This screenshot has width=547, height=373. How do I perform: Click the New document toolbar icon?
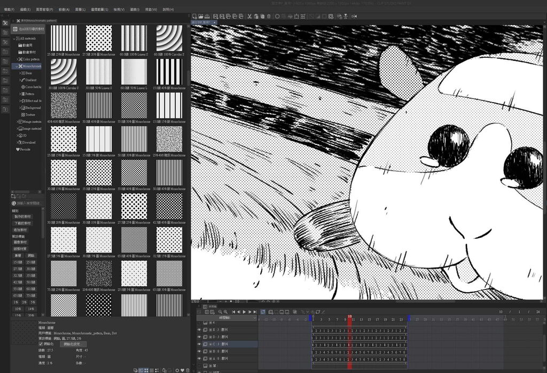pyautogui.click(x=194, y=16)
